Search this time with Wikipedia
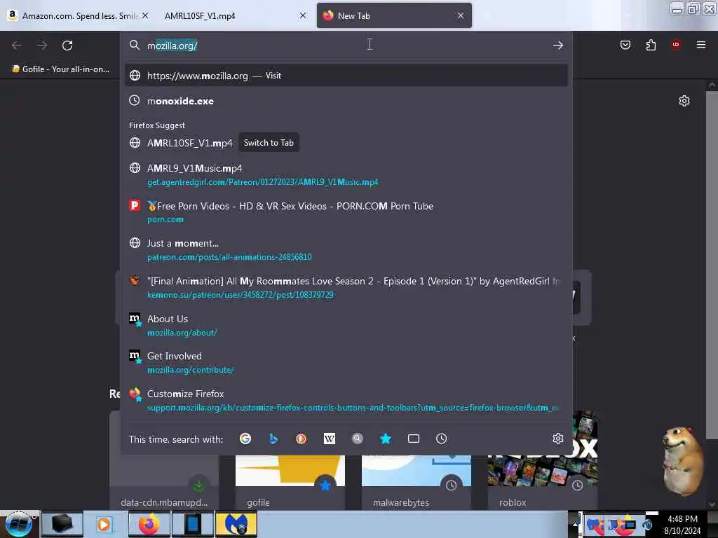Image resolution: width=718 pixels, height=538 pixels. pos(330,439)
